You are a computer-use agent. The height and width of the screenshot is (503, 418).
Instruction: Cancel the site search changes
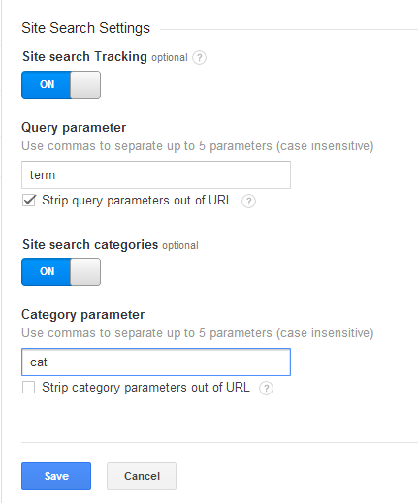coord(142,476)
